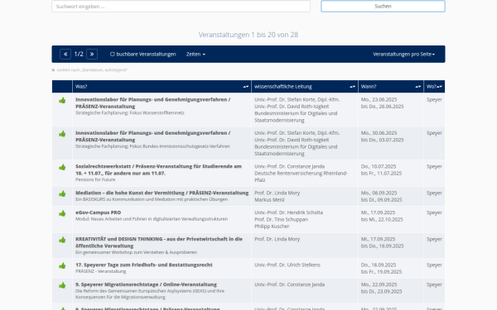Toggle buchbare Veranstaltungen checkbox
497x310 pixels.
coord(112,54)
